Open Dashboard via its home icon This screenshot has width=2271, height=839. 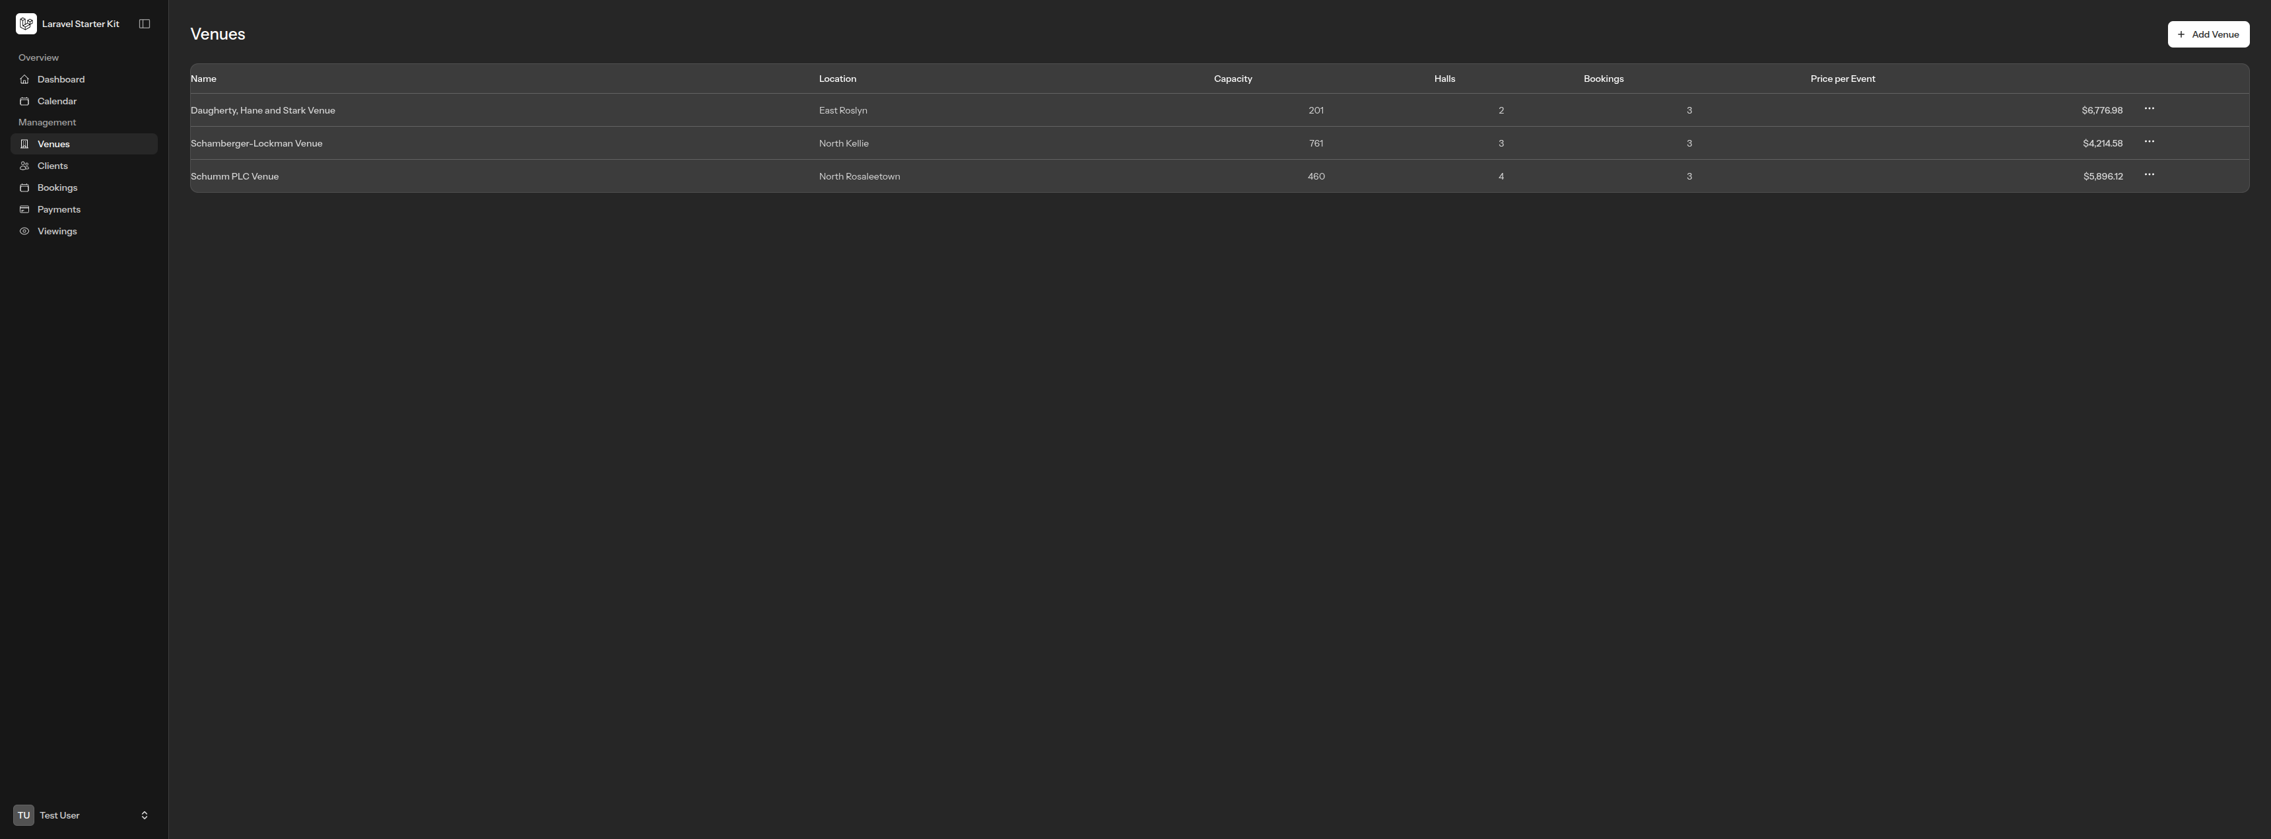[x=24, y=79]
